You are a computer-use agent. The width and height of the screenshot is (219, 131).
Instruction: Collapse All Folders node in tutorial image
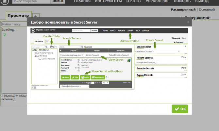(33, 50)
